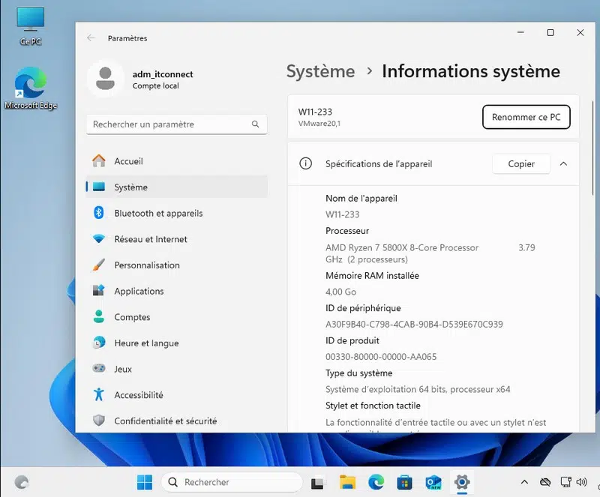Open the Accessibilité settings

coord(138,395)
